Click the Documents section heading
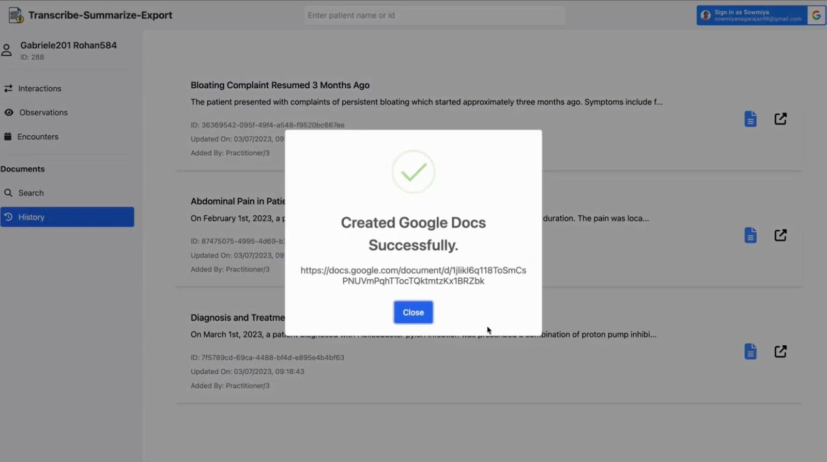Screen dimensions: 827x462 tap(23, 169)
